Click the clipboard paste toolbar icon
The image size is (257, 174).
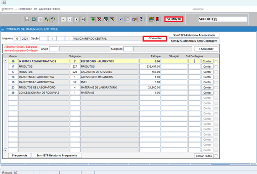tap(128, 19)
